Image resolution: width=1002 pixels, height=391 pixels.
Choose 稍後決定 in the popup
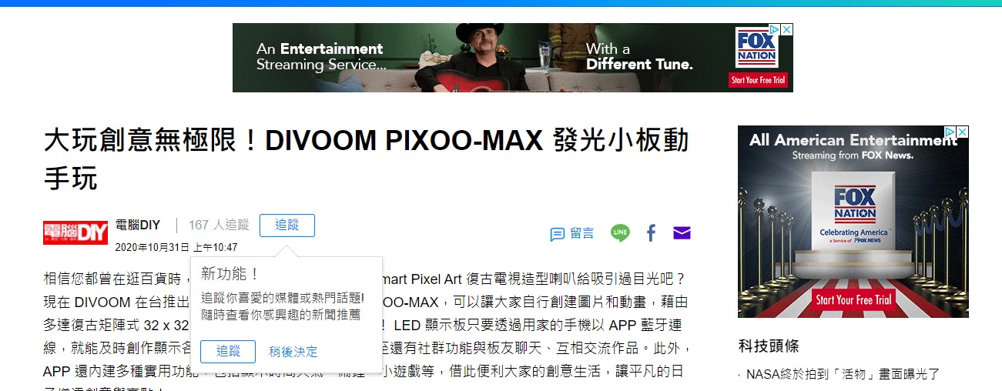pos(293,352)
